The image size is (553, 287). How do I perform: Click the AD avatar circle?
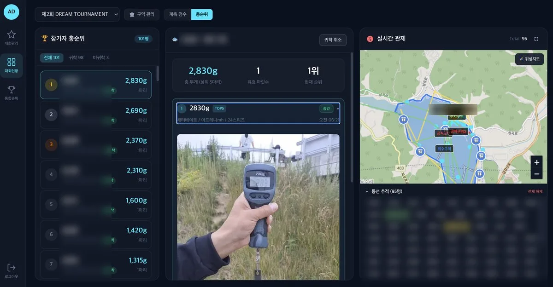pos(12,11)
